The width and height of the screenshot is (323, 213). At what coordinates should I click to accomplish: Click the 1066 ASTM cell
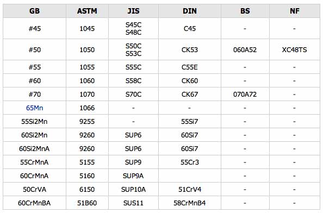click(x=87, y=108)
